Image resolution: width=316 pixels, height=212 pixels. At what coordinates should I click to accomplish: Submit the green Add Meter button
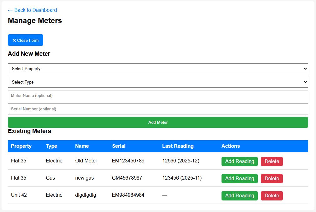click(x=158, y=122)
